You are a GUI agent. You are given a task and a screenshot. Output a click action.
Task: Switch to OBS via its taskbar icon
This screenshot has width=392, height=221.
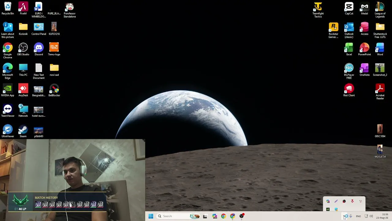(x=242, y=216)
